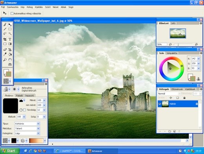Click the green foreground color swatch in toolbox
The height and width of the screenshot is (154, 204).
point(9,74)
